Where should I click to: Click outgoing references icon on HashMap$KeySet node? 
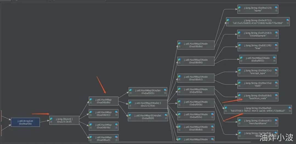coord(165,90)
